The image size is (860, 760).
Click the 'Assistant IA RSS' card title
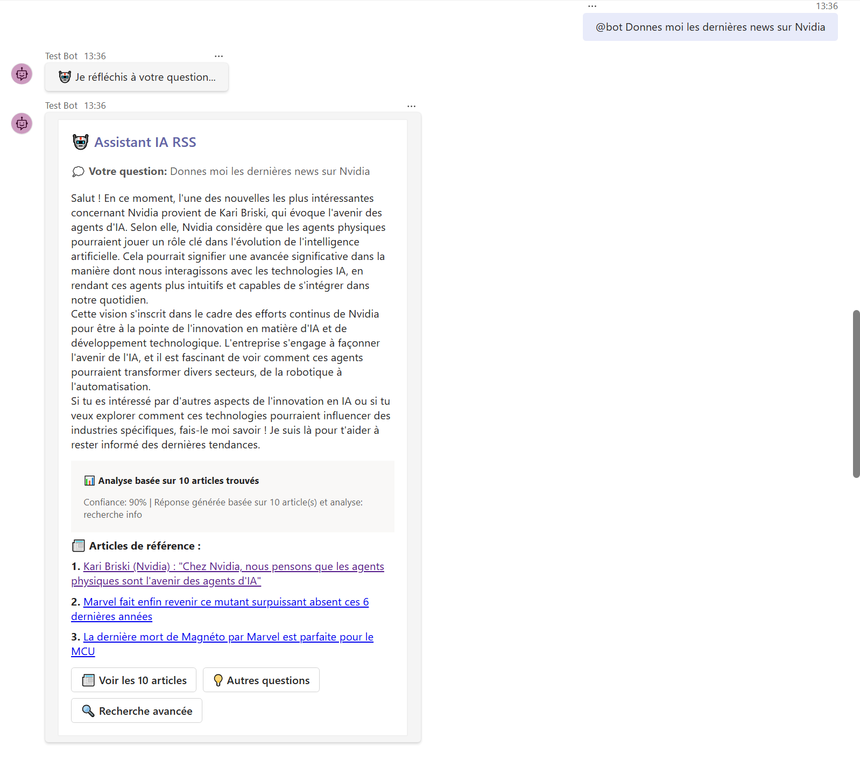pyautogui.click(x=145, y=142)
